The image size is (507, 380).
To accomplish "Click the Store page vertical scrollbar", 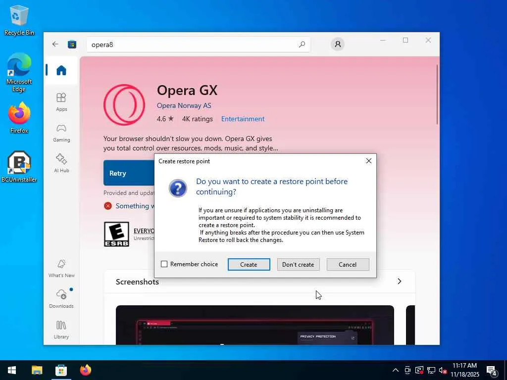I will 437,95.
